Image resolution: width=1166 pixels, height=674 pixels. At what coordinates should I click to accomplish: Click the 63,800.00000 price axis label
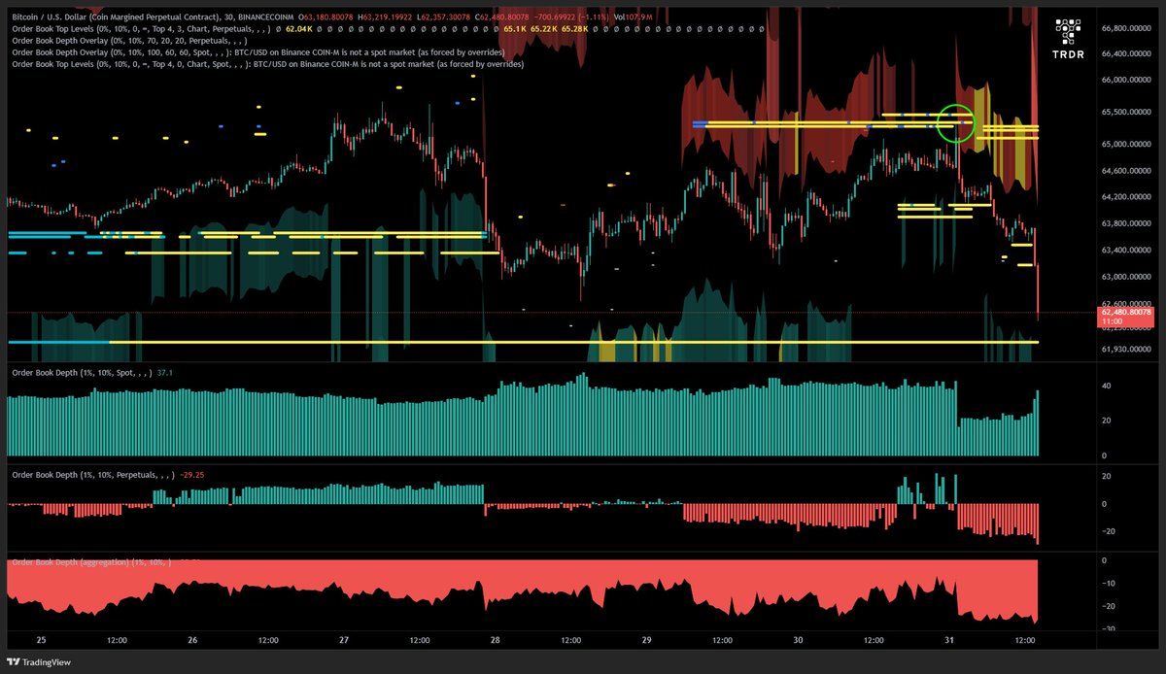(x=1126, y=223)
